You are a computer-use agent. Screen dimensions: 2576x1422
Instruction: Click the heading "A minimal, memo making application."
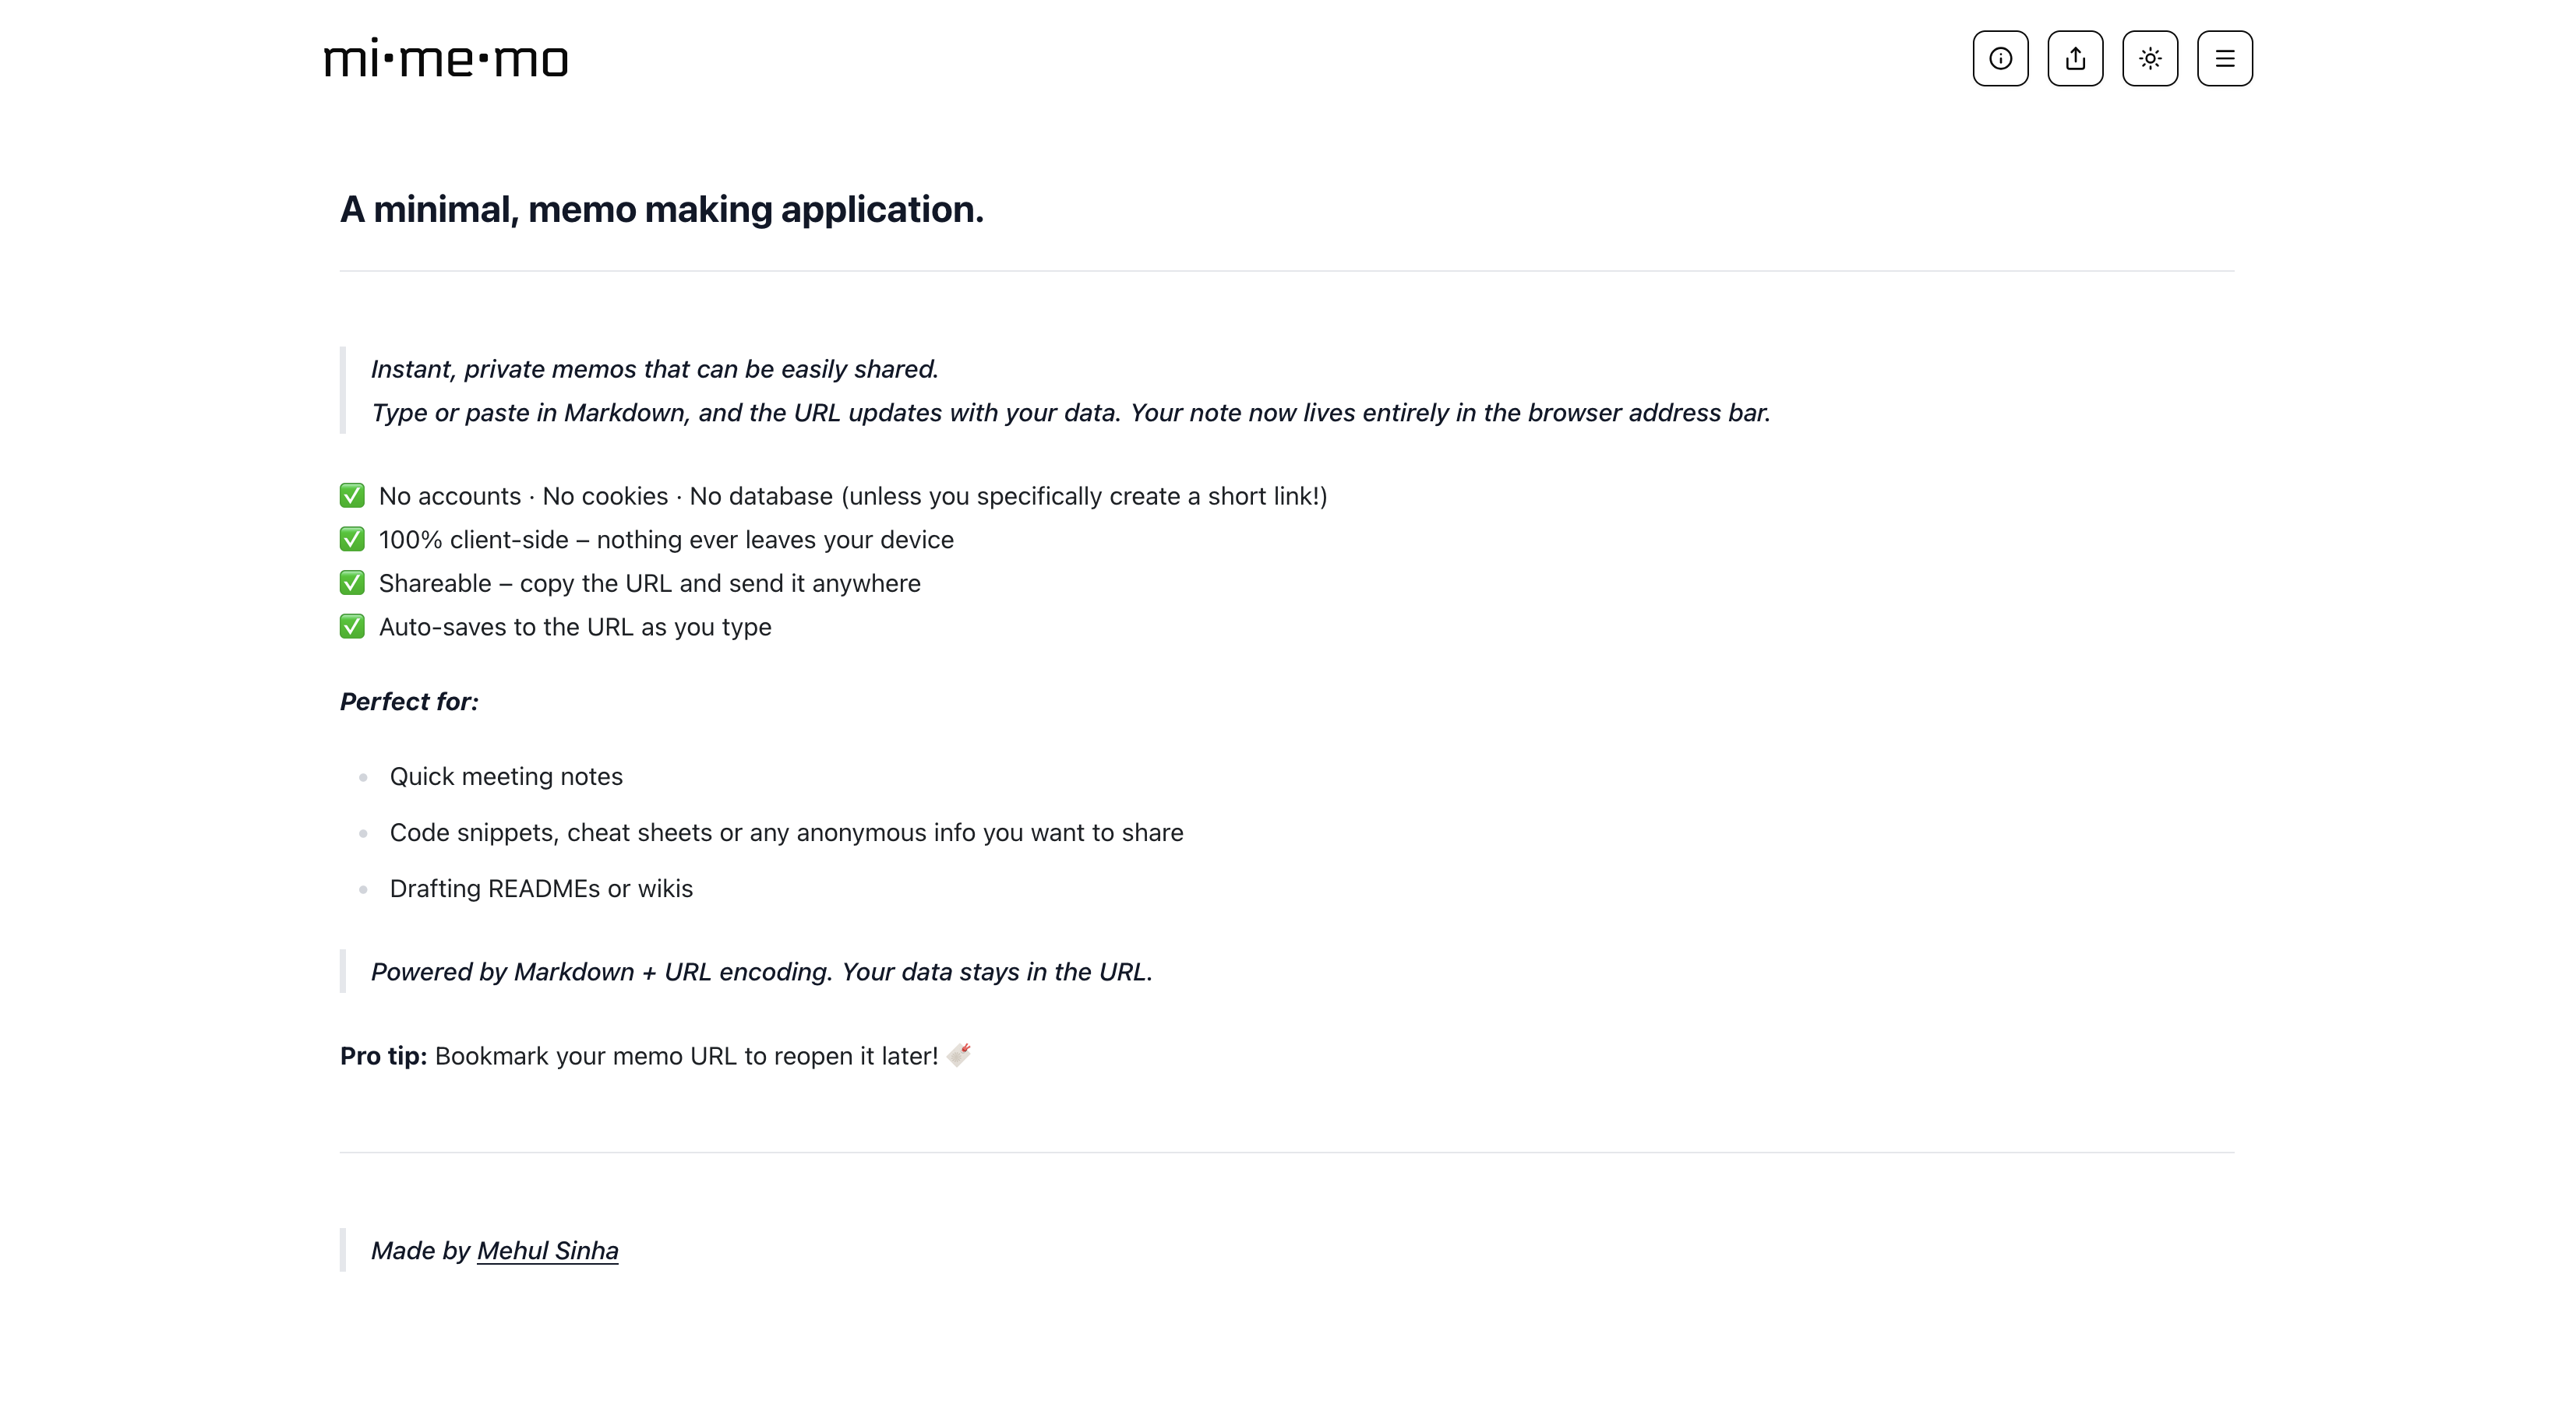click(661, 209)
